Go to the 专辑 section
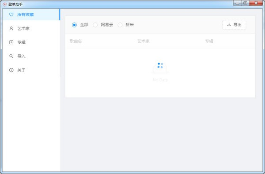The width and height of the screenshot is (265, 174). point(31,42)
